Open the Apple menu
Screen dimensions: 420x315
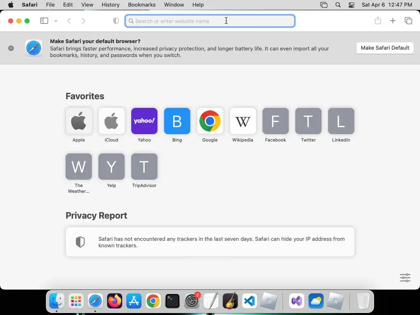(x=11, y=5)
